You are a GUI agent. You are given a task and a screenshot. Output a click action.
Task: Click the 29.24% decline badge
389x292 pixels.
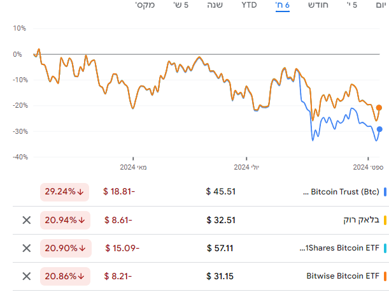[x=66, y=191]
